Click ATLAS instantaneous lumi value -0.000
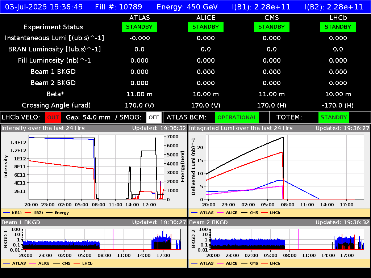Viewport: 371px width, 278px height. pyautogui.click(x=139, y=38)
